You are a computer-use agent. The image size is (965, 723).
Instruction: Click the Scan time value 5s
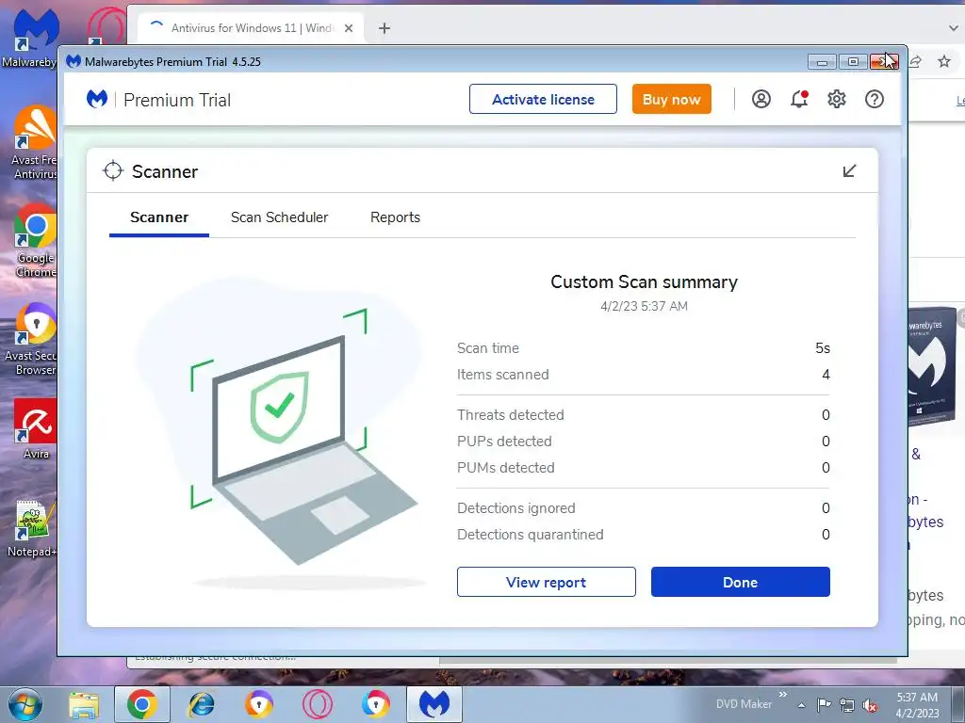coord(823,348)
